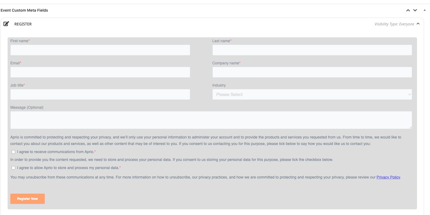Focus the Job title field
This screenshot has height=215, width=430.
100,94
